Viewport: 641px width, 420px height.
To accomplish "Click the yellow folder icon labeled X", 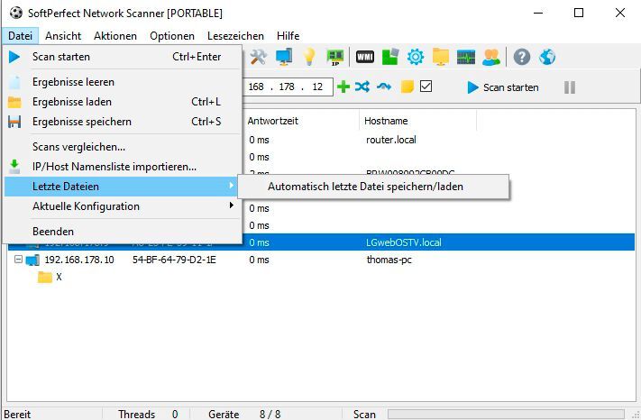I will point(45,277).
